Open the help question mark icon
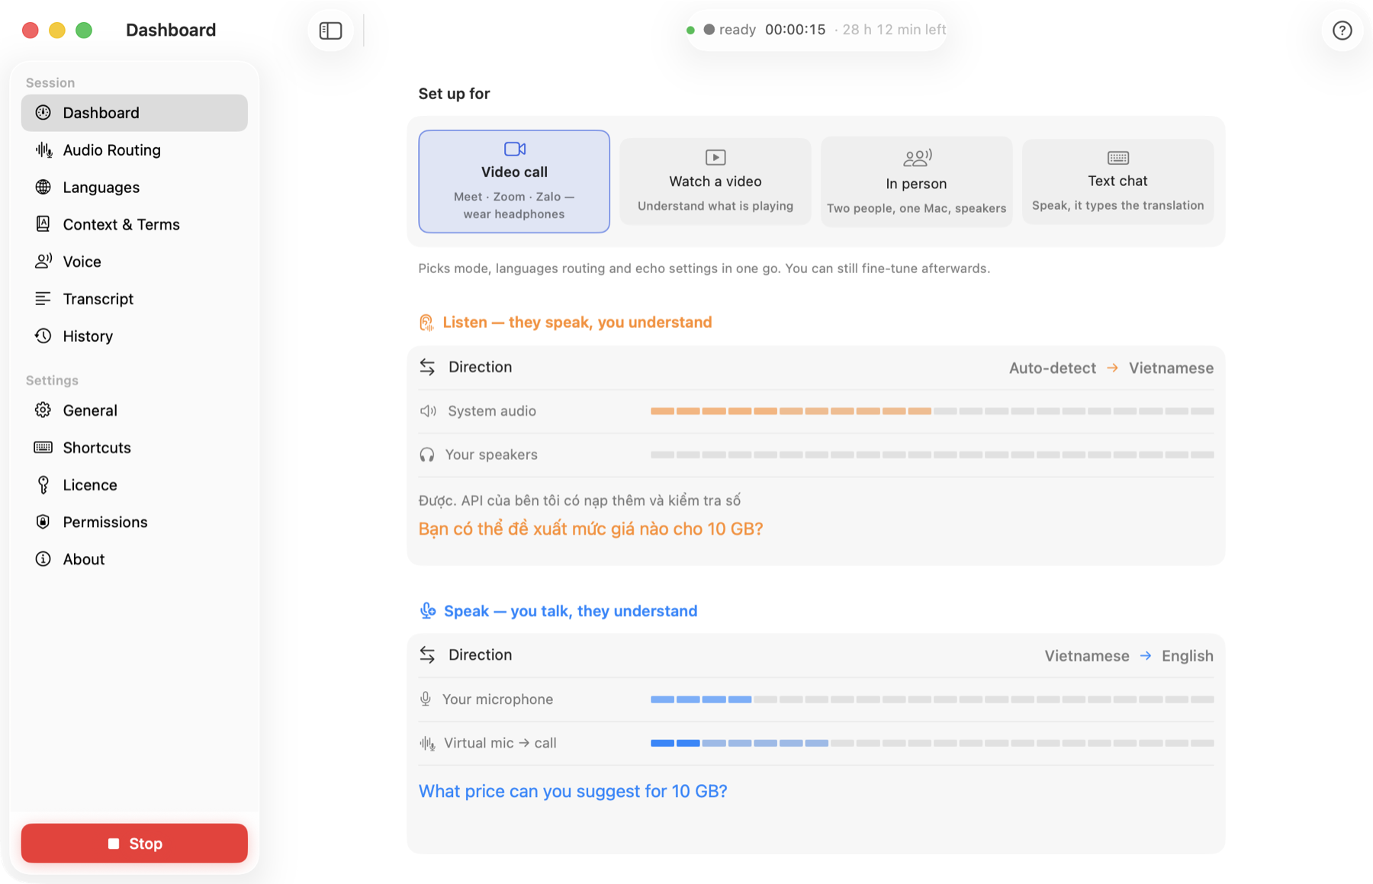The height and width of the screenshot is (884, 1373). coord(1342,31)
